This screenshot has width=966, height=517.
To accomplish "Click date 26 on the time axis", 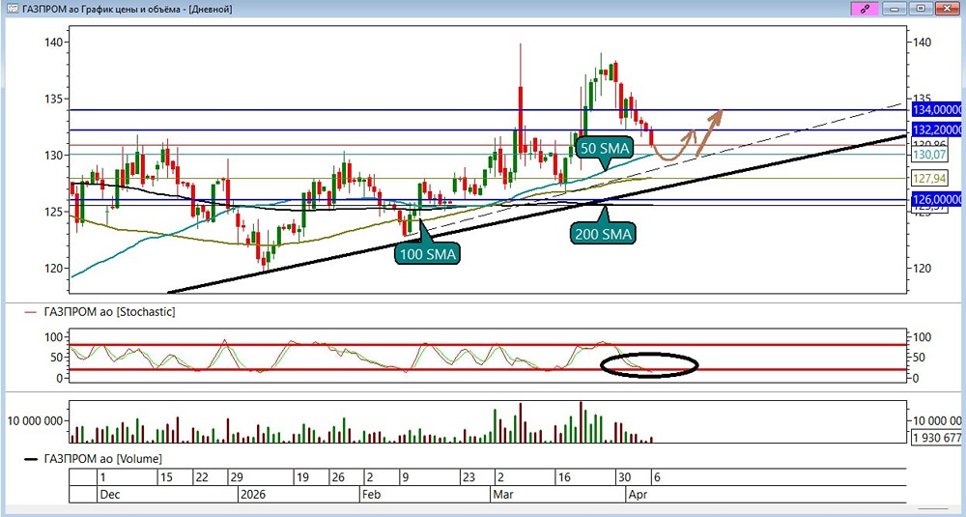I will [x=337, y=477].
